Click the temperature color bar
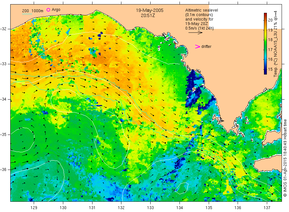Viewport: 289px width, 212px height. point(265,44)
